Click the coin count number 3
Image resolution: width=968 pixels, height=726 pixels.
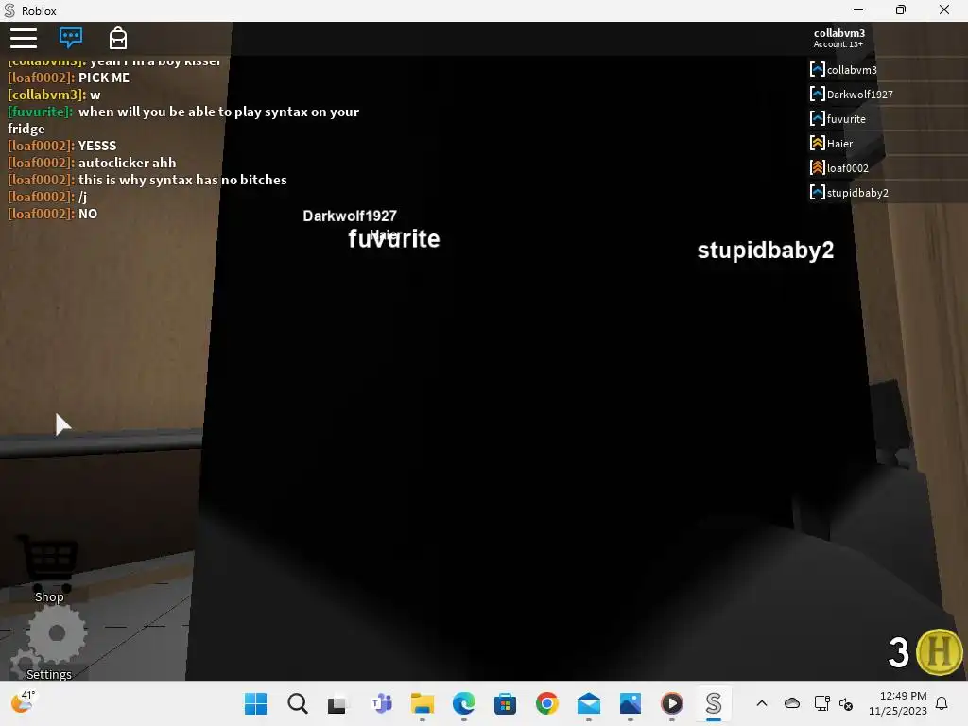coord(898,653)
